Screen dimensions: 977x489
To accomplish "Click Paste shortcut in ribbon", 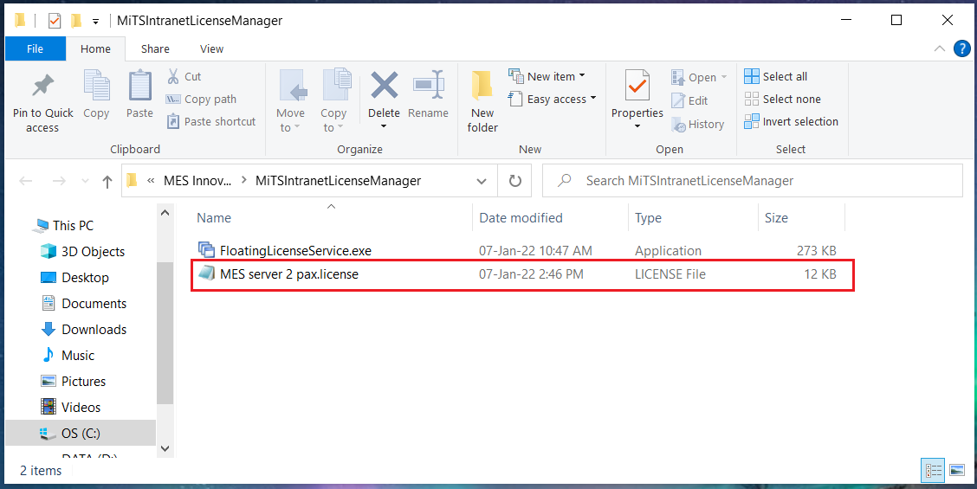I will (210, 121).
